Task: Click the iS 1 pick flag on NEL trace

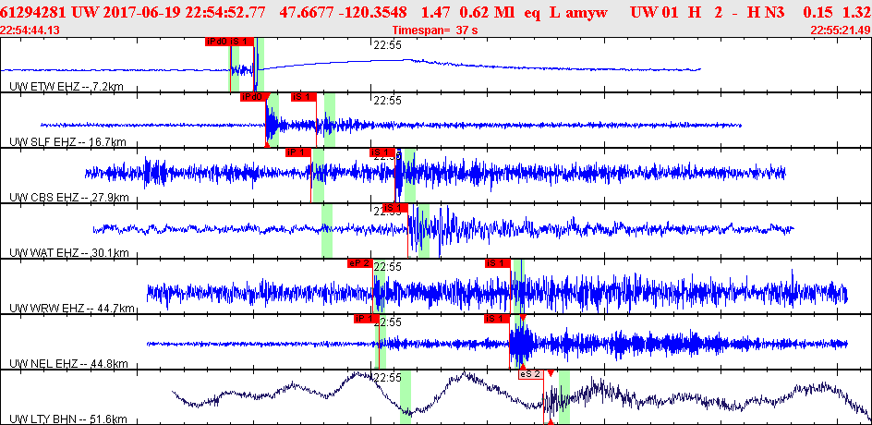Action: pyautogui.click(x=497, y=320)
